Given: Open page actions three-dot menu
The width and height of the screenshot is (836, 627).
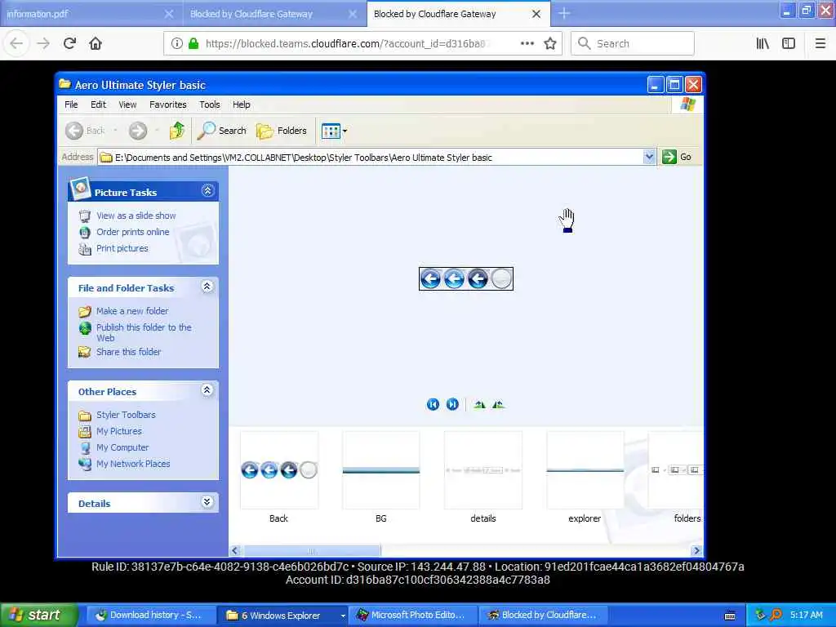Looking at the screenshot, I should coord(527,43).
